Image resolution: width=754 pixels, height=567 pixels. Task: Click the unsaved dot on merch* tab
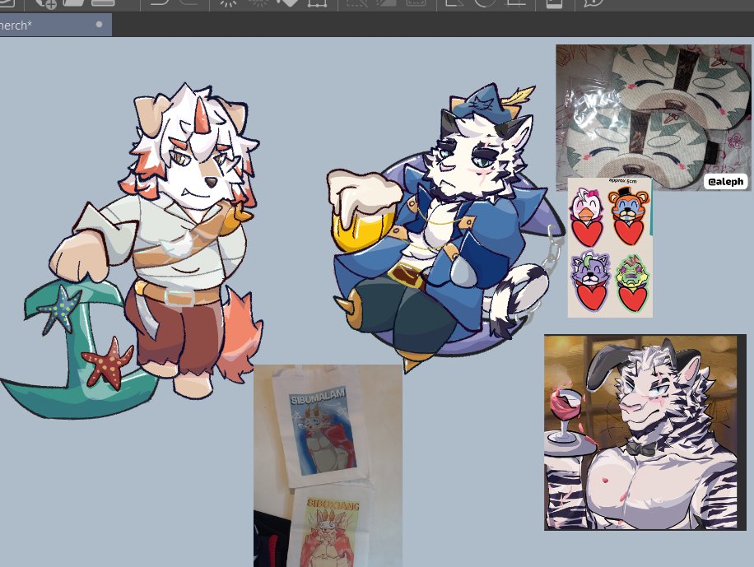pyautogui.click(x=99, y=25)
